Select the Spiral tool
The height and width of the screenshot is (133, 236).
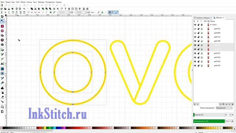2,45
